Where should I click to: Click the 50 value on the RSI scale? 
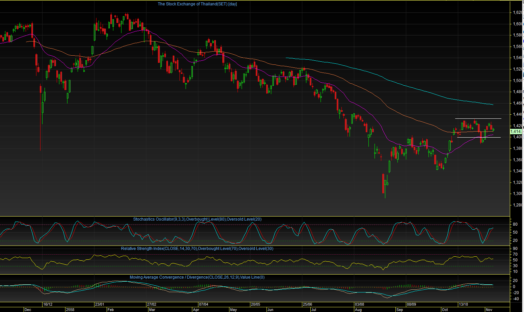[515, 260]
